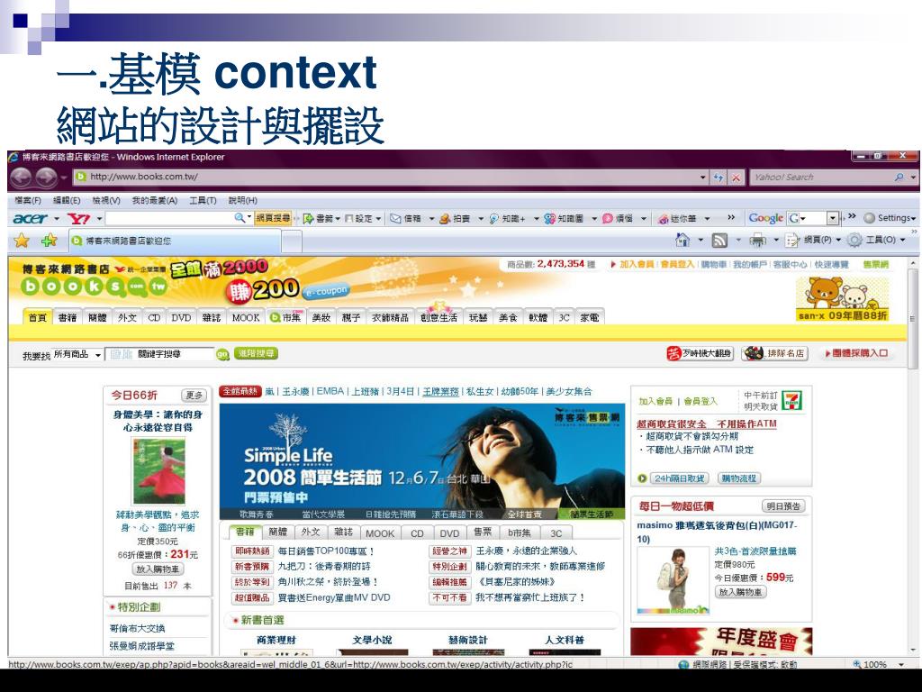Open the 檔案(F) menu
Viewport: 922px width, 692px height.
(28, 200)
